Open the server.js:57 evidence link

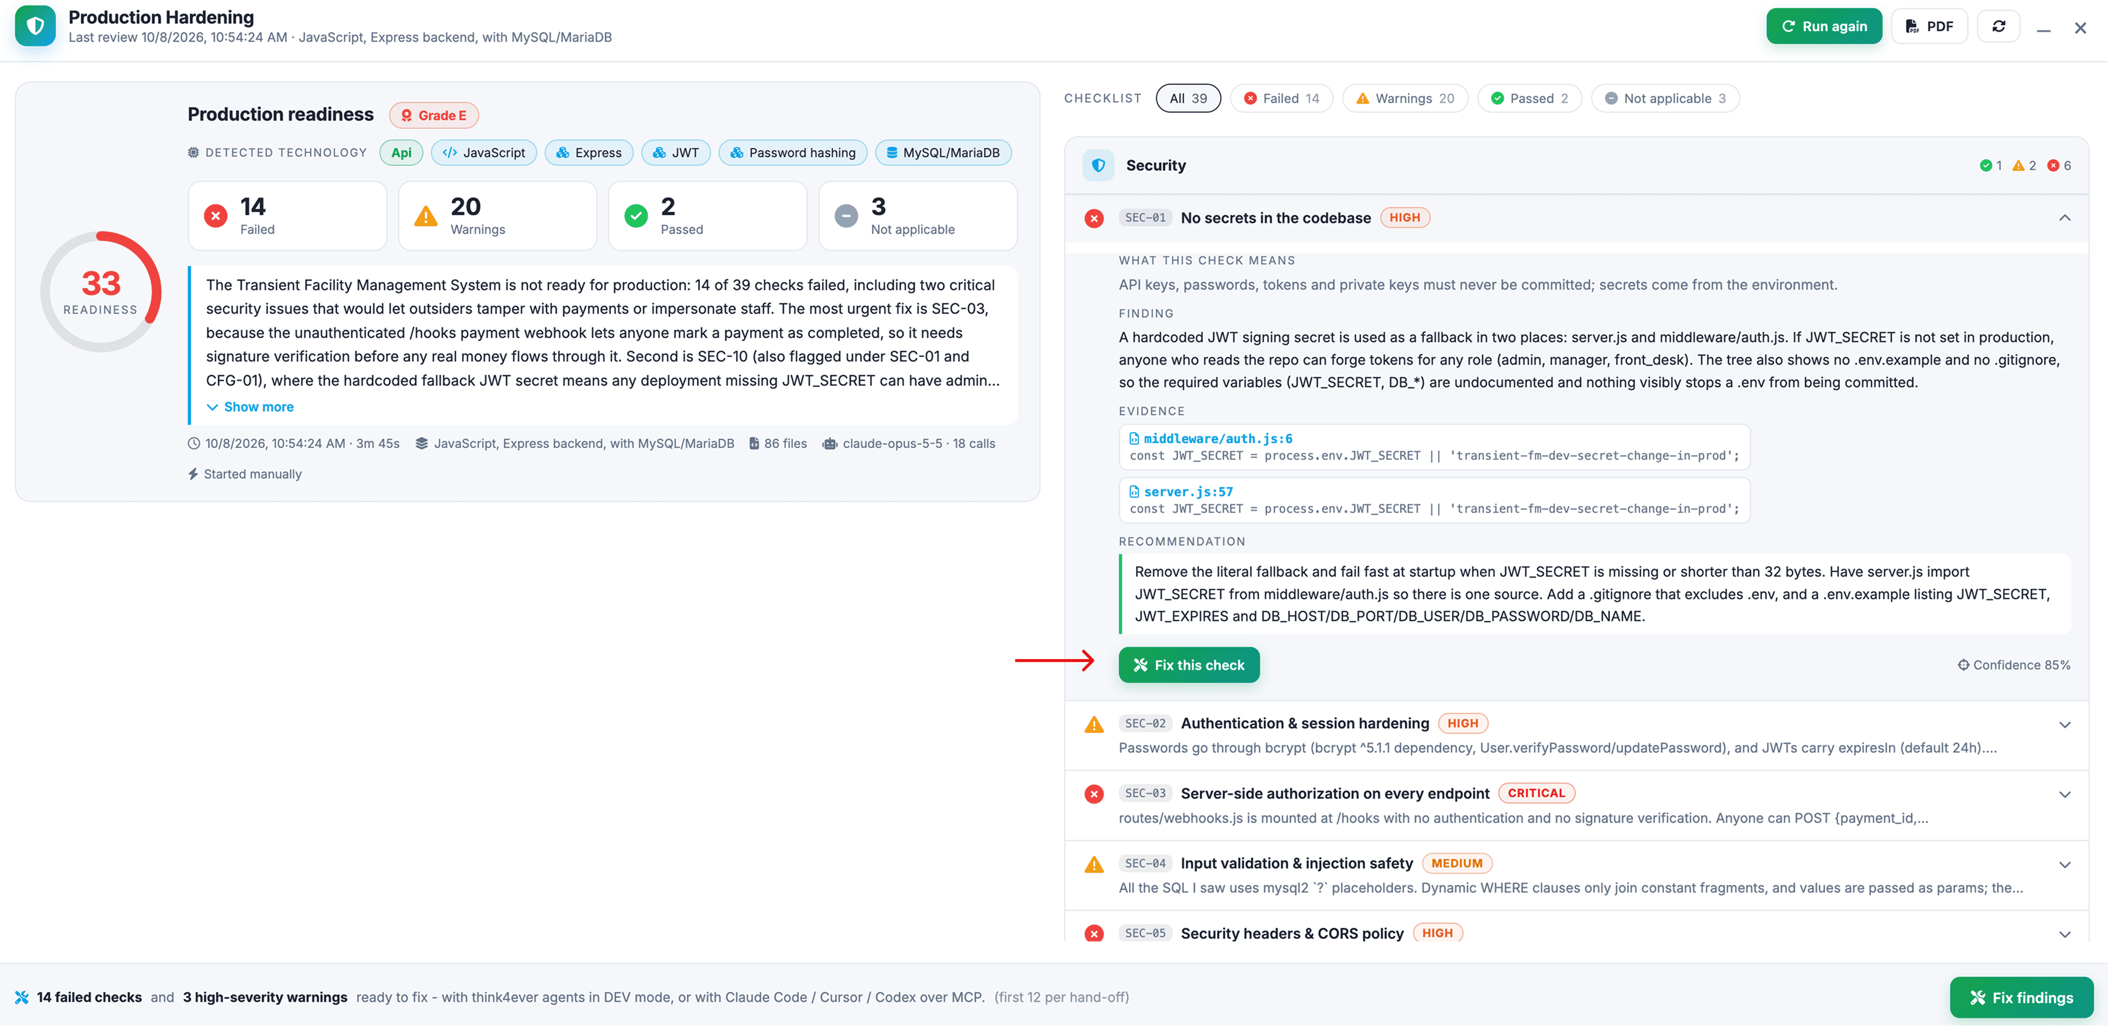[1188, 492]
